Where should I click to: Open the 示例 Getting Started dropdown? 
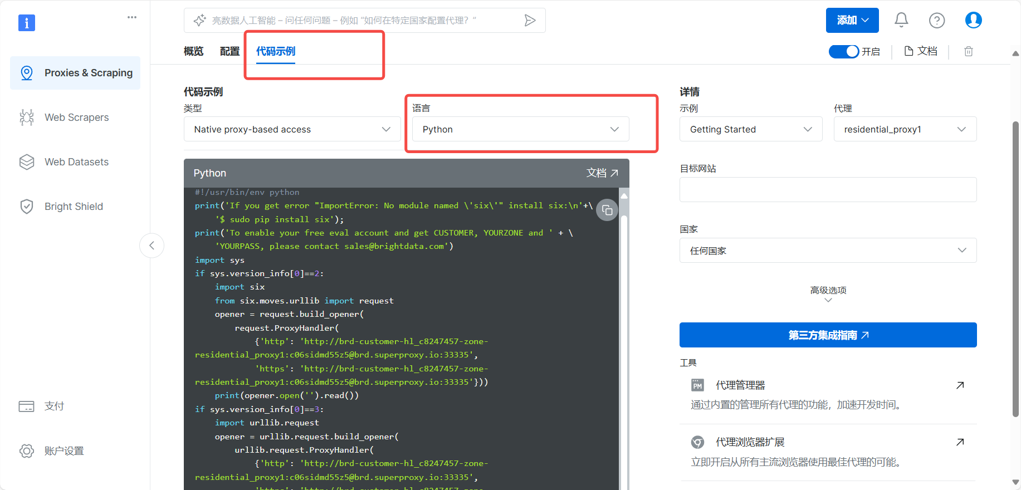pyautogui.click(x=751, y=129)
